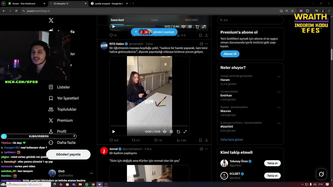The image size is (333, 187).
Task: Open settings gear on the top video
Action: pos(190,26)
